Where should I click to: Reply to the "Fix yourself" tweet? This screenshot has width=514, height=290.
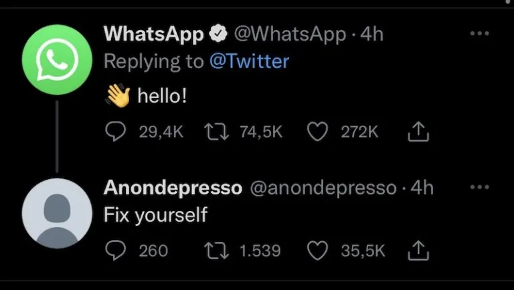tap(116, 251)
